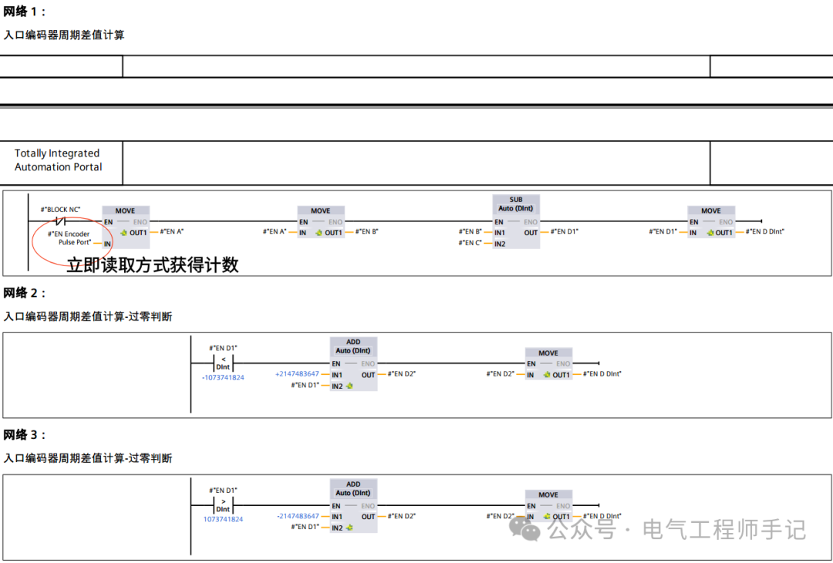Click the #"EN D1" operand at Network 2 ADD IN2
This screenshot has height=563, width=833.
[x=305, y=385]
